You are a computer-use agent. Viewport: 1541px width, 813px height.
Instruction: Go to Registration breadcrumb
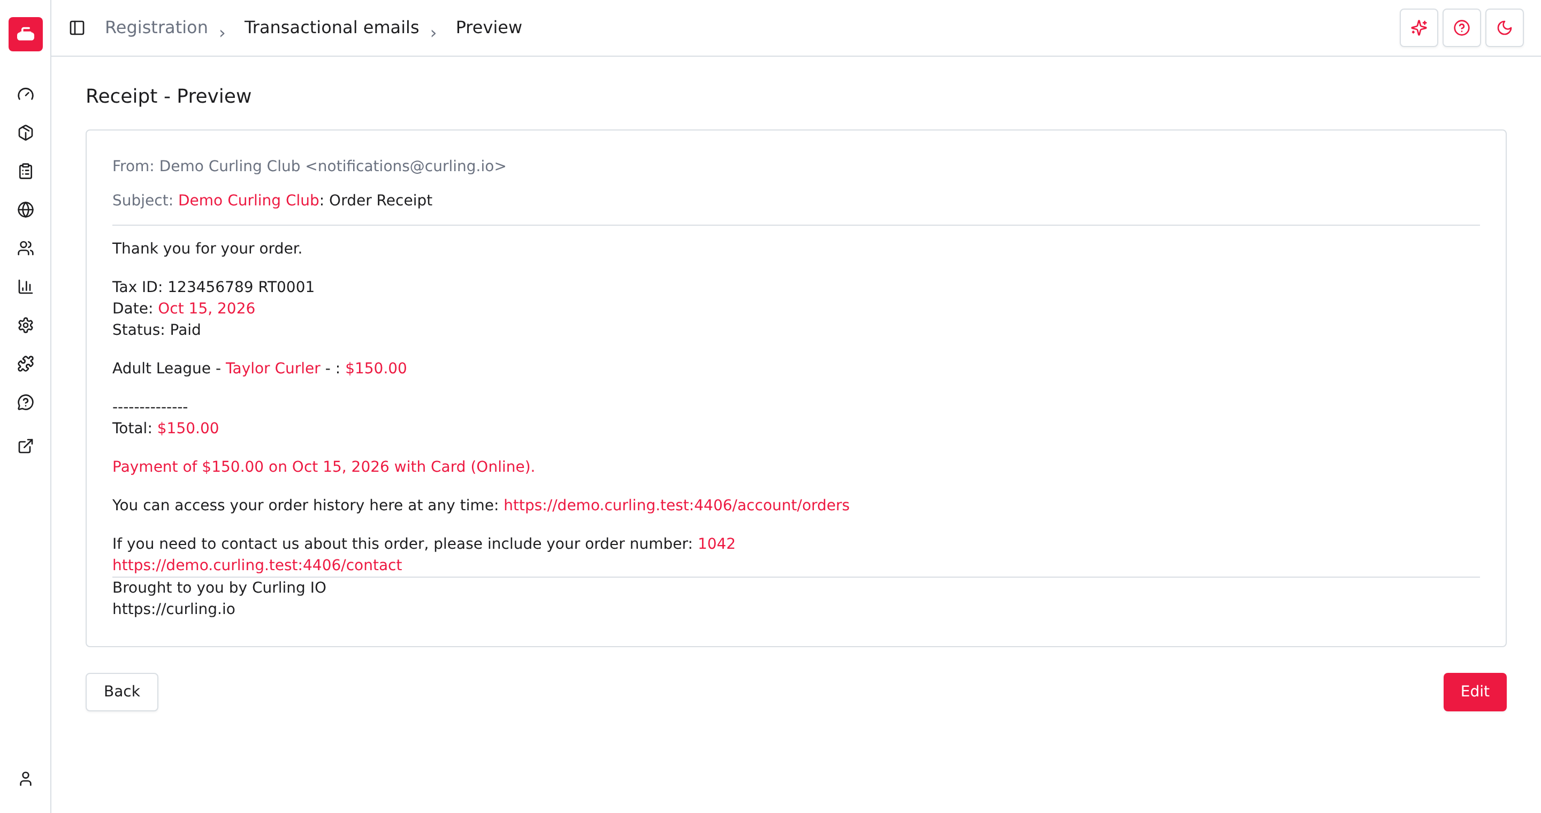pos(156,27)
